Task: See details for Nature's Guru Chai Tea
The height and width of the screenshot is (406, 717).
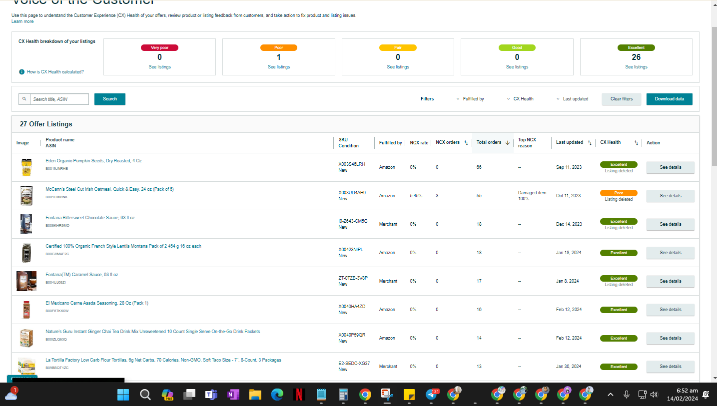Action: [671, 338]
